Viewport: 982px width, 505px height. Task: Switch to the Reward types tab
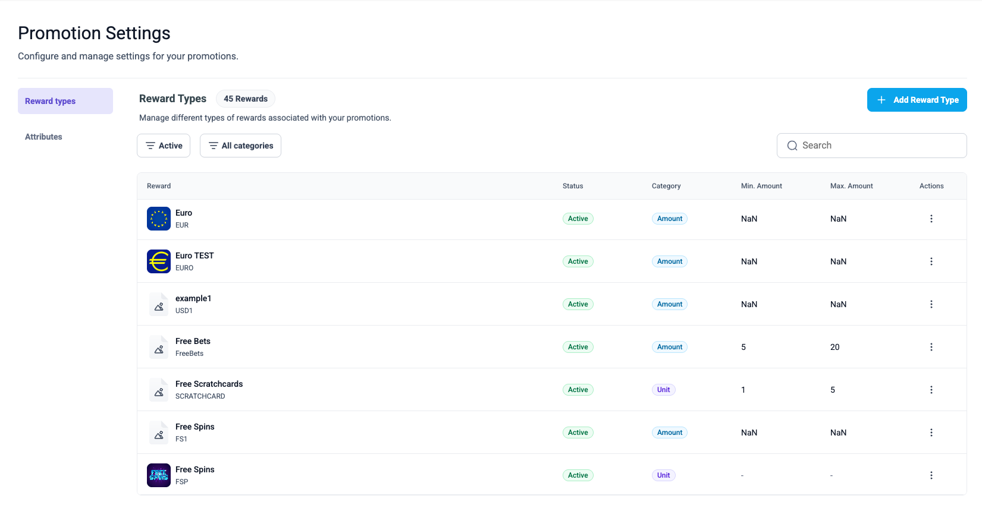pos(65,101)
